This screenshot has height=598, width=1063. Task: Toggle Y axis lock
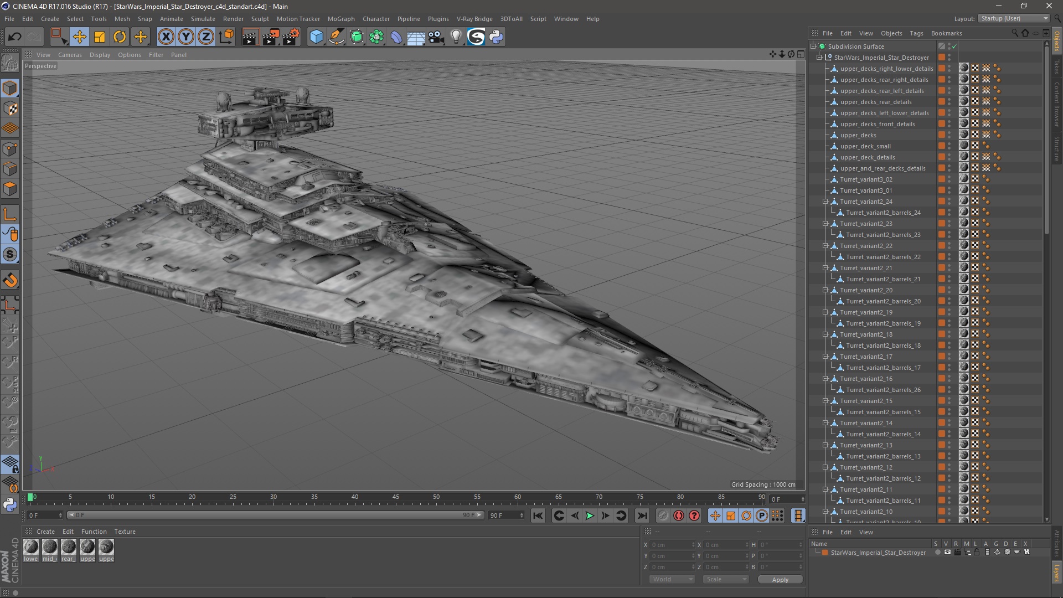pyautogui.click(x=186, y=37)
